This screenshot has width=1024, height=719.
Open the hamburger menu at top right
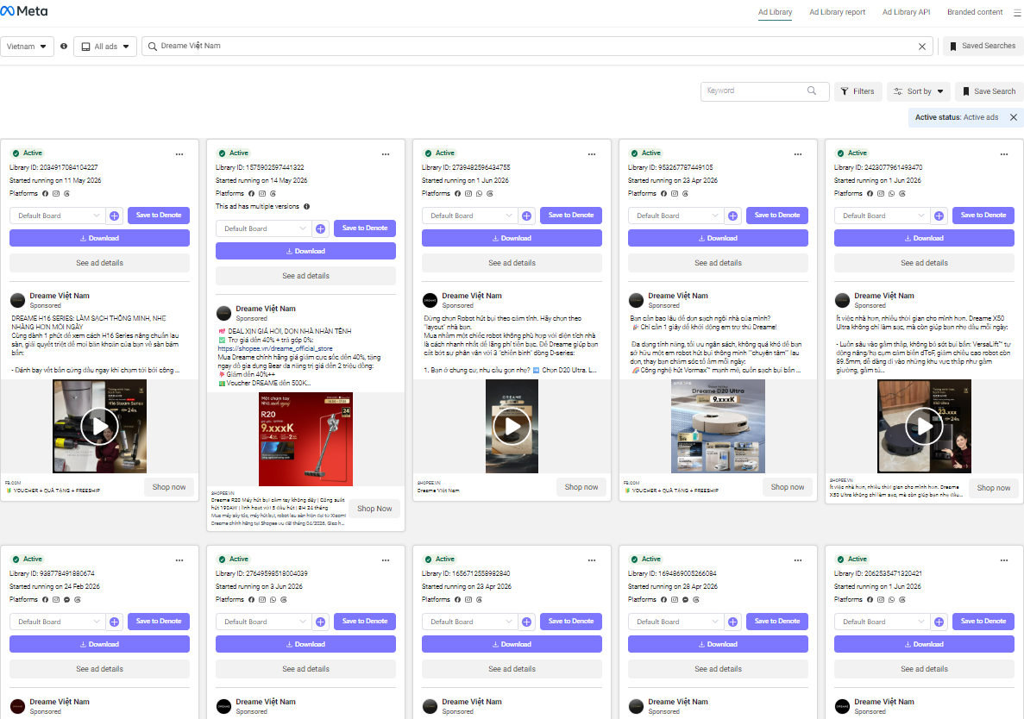point(1017,12)
